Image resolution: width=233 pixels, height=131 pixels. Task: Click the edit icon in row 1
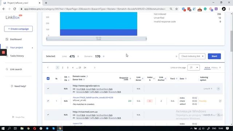click(220, 101)
